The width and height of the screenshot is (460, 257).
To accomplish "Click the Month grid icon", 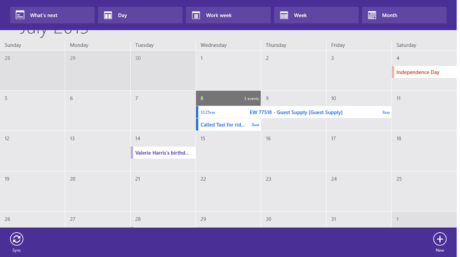I will click(x=372, y=15).
